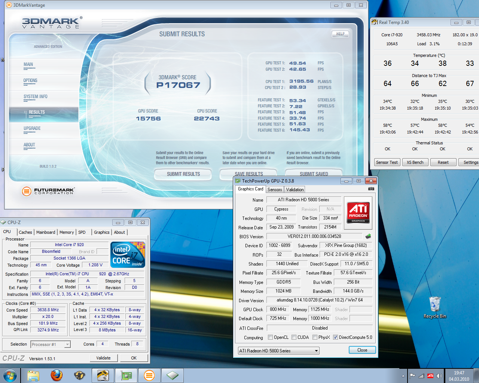Launch Firefox from the taskbar
The height and width of the screenshot is (383, 479).
point(57,376)
